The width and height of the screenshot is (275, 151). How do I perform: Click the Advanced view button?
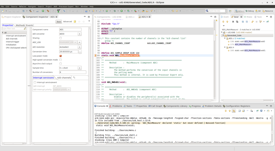click(x=67, y=21)
